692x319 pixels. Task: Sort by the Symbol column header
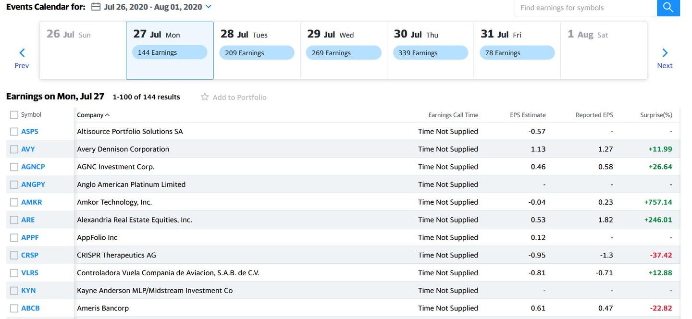tap(31, 114)
